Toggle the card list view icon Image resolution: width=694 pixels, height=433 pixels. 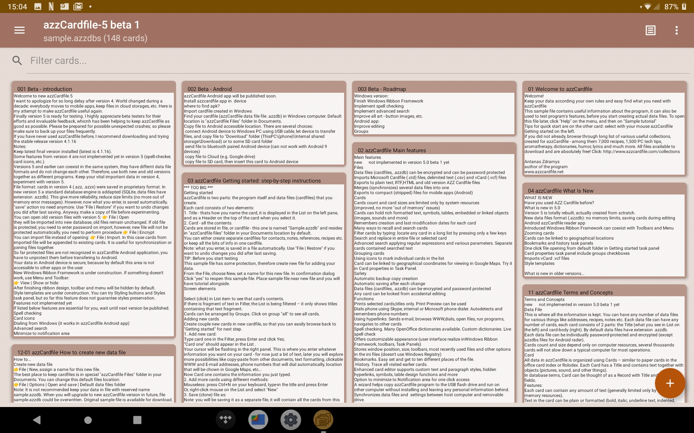[x=651, y=30]
